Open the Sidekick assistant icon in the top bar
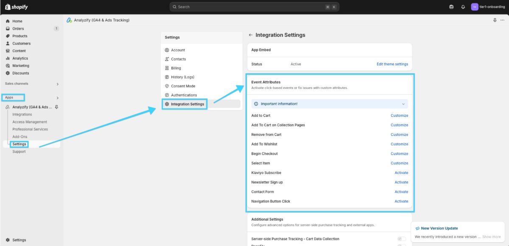 tap(451, 7)
